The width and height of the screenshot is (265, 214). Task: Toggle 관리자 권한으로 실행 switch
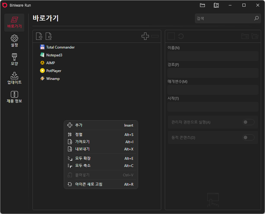248,122
